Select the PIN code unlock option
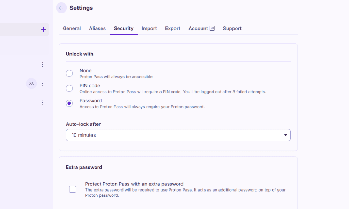 (69, 88)
